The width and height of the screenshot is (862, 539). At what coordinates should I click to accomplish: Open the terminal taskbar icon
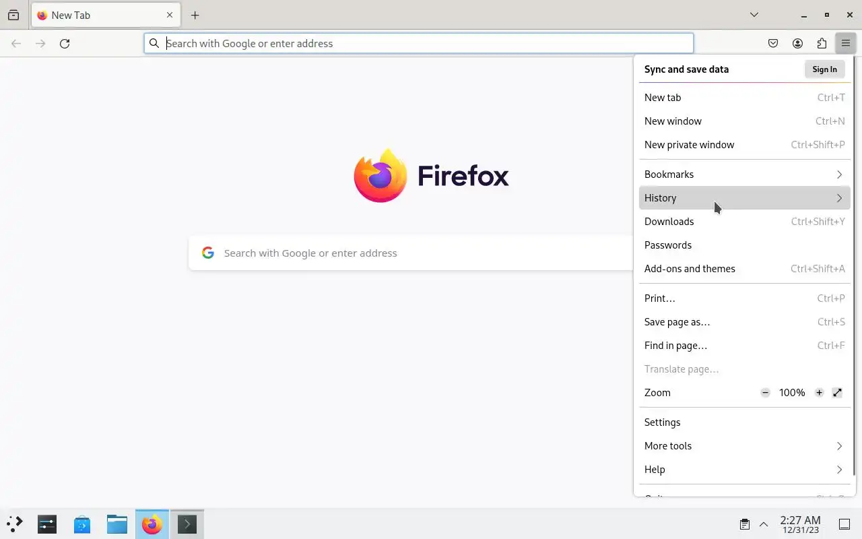click(187, 524)
